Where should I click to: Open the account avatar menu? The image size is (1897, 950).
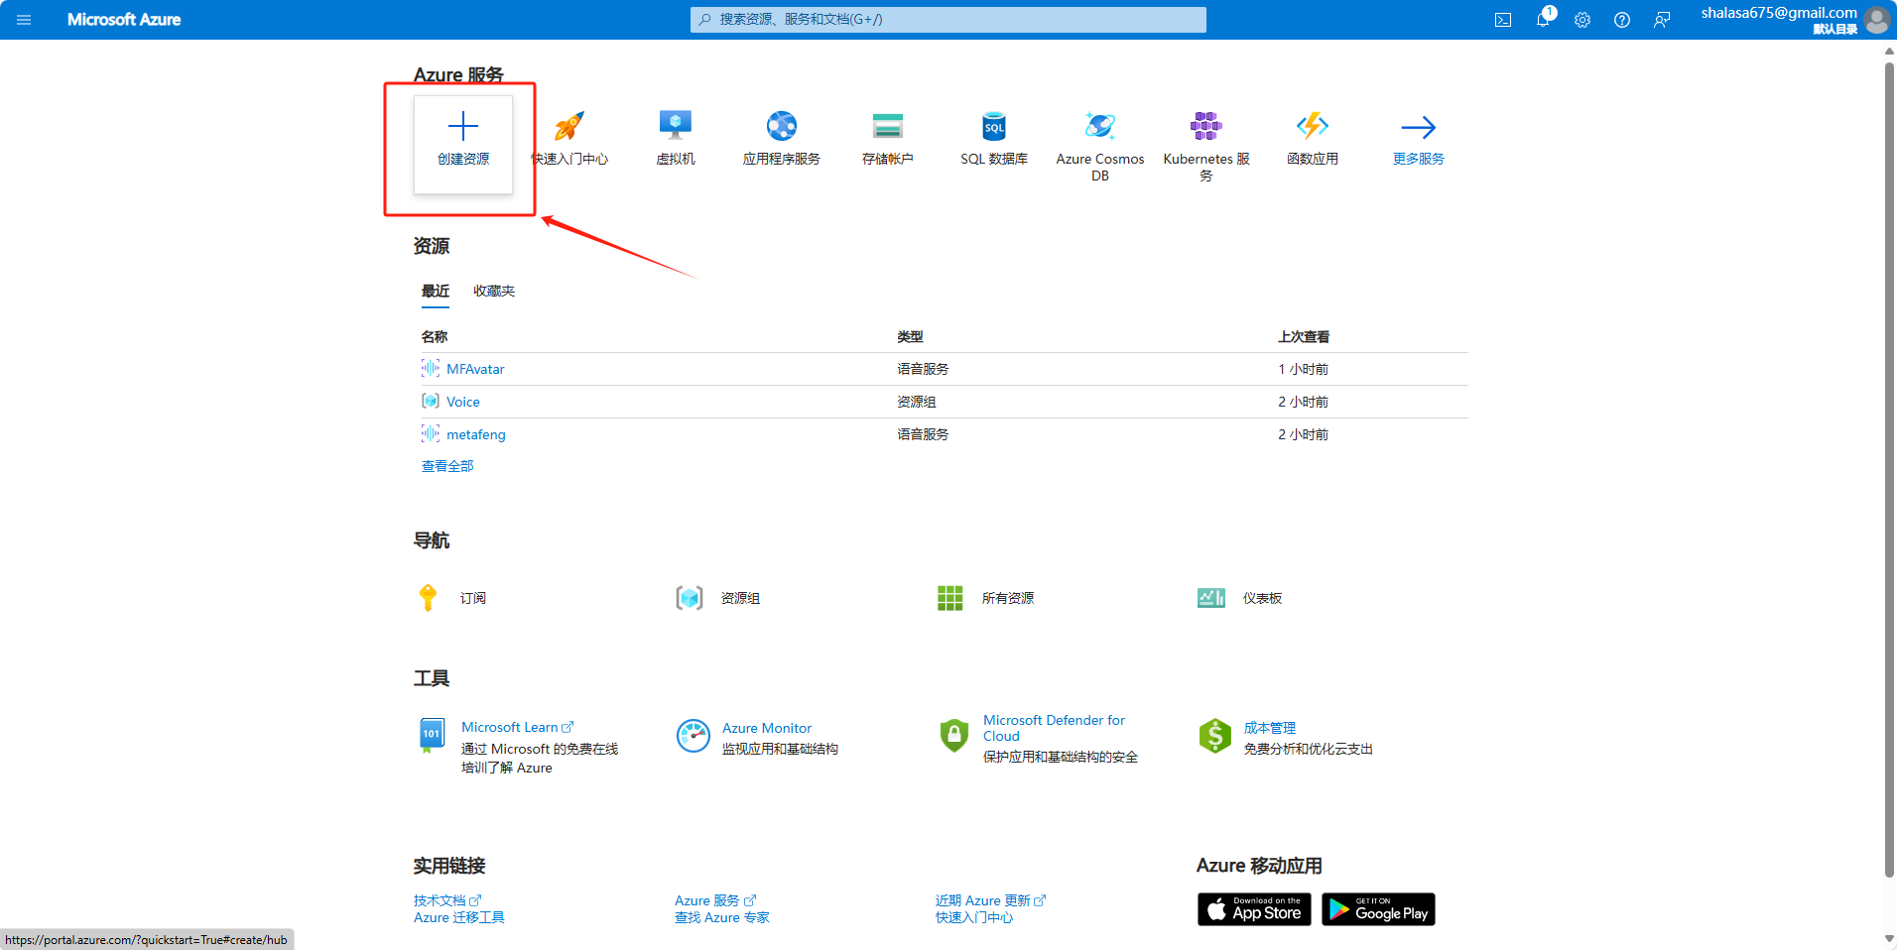tap(1876, 19)
